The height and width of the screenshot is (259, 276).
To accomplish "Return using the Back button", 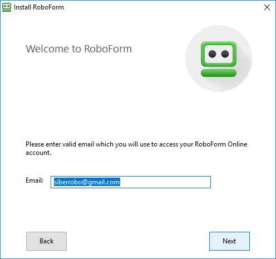I will 46,241.
